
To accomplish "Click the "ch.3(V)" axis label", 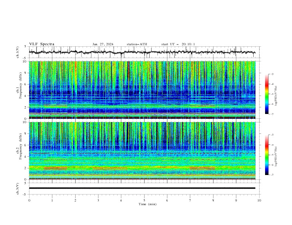I will (18, 189).
